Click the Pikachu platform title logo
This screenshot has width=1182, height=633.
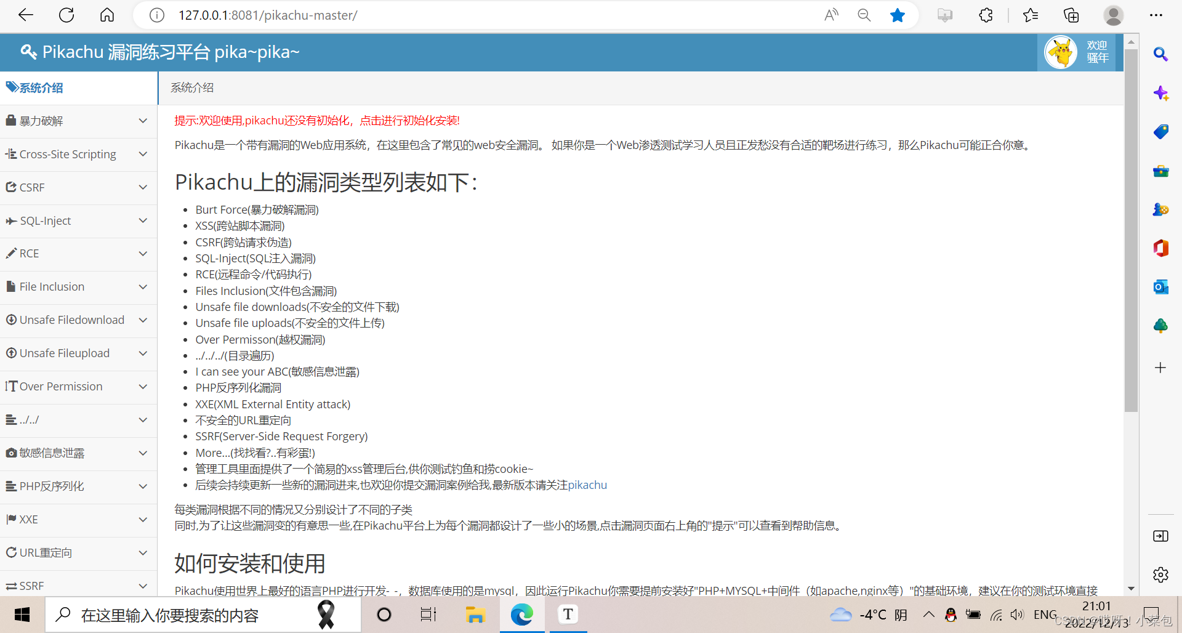pos(160,52)
